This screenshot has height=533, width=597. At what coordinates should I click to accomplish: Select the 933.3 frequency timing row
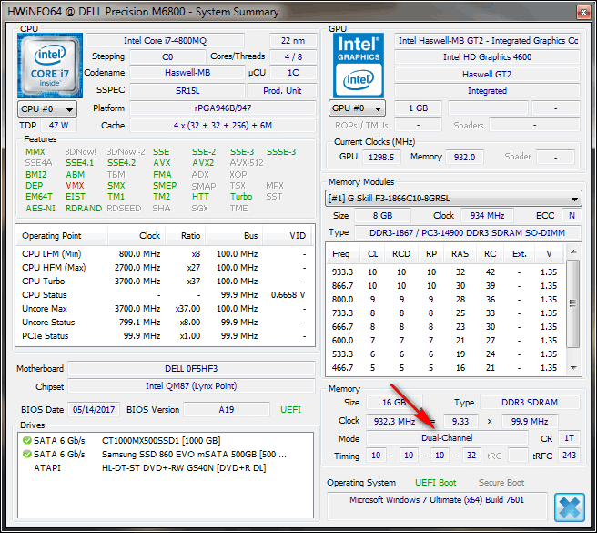pos(445,272)
